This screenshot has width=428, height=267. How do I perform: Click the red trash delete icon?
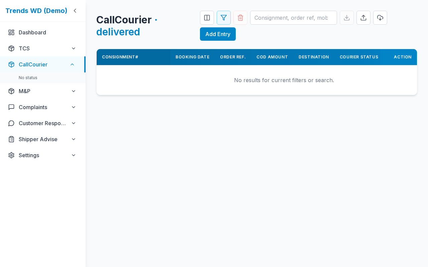[240, 18]
